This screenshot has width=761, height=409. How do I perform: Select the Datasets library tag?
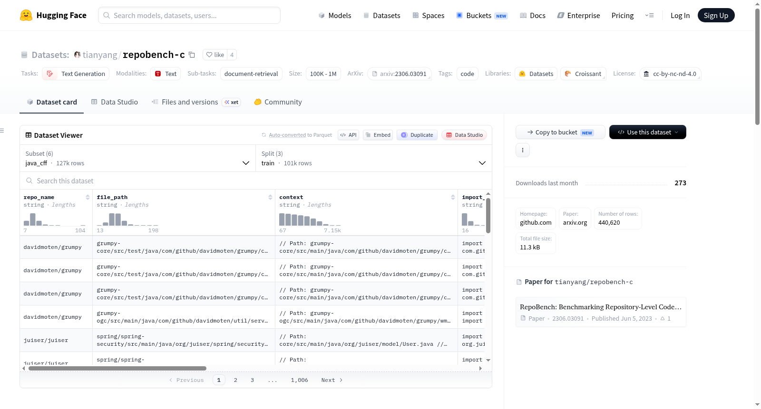pos(536,74)
